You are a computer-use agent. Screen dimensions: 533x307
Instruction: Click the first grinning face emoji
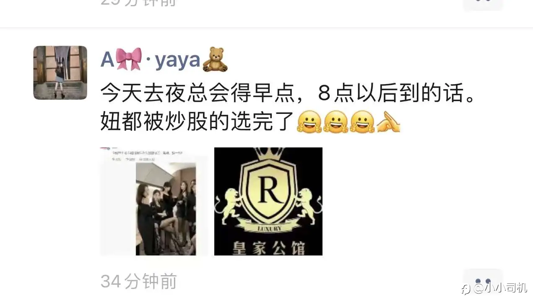309,122
